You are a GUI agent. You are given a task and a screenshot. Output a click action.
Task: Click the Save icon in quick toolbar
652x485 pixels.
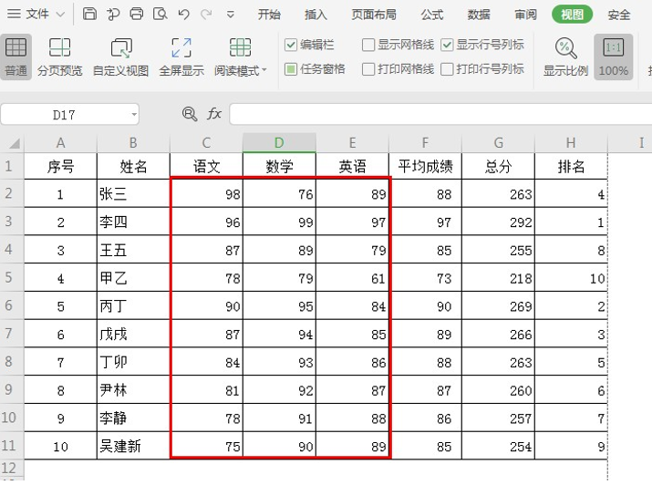[89, 14]
